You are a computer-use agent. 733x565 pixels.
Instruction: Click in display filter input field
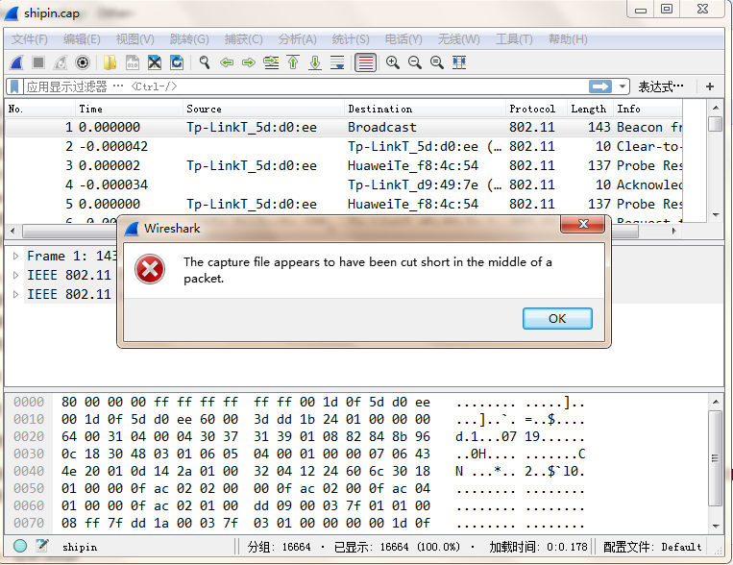306,86
